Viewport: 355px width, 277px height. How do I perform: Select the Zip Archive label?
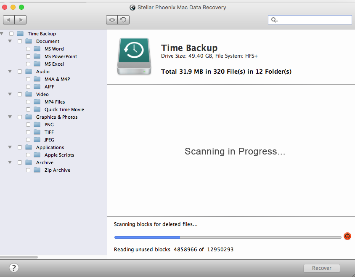[57, 170]
